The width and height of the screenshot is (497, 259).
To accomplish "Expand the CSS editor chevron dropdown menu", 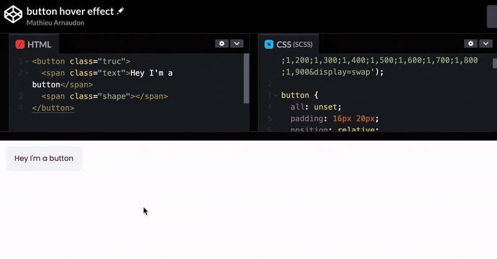I will [x=486, y=43].
